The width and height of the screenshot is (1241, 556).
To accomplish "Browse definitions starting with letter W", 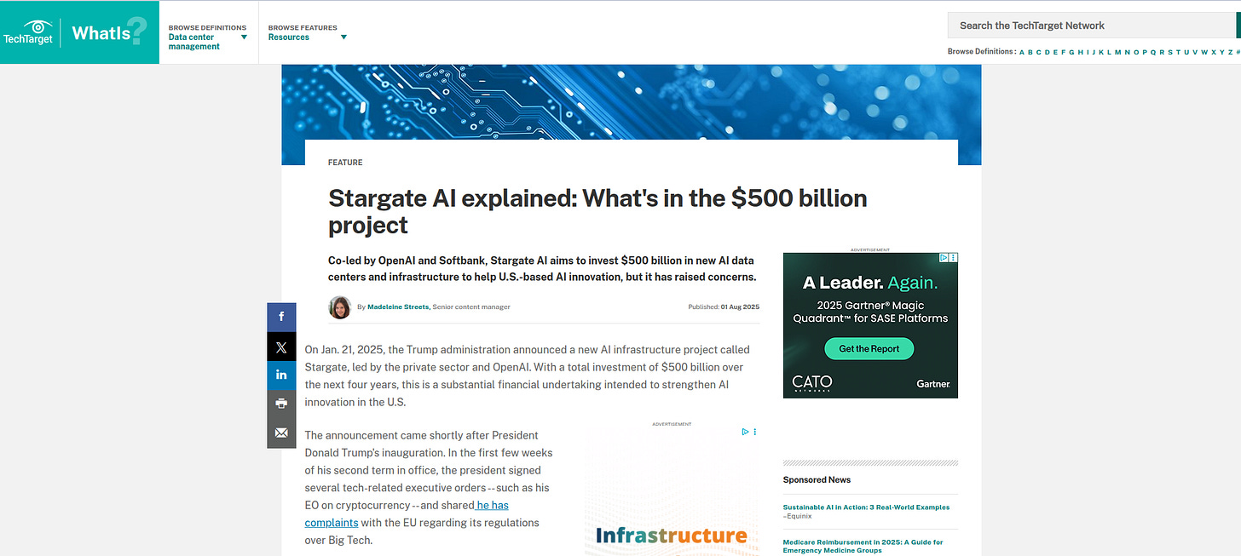I will pyautogui.click(x=1203, y=52).
